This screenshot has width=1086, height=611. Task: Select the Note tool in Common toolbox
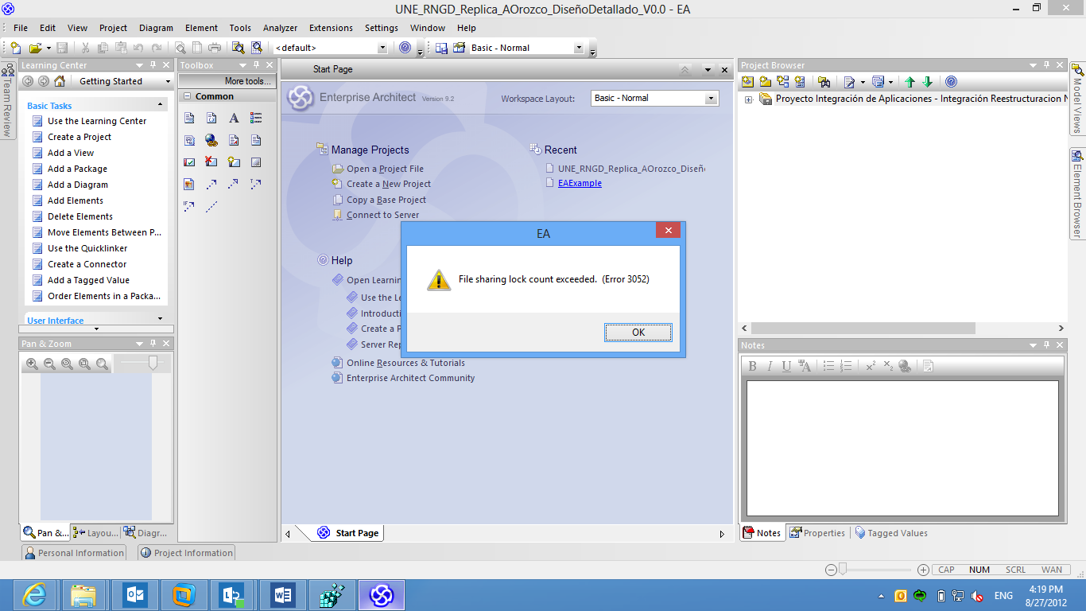pos(189,118)
